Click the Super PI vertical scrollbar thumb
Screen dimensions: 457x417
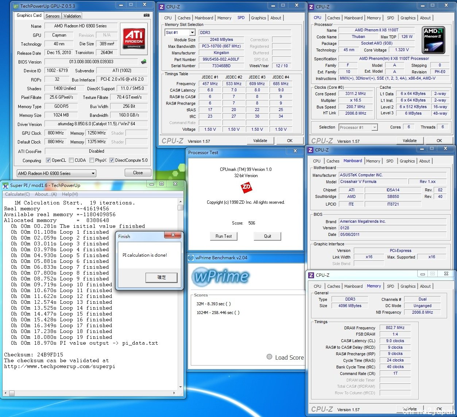coord(181,208)
